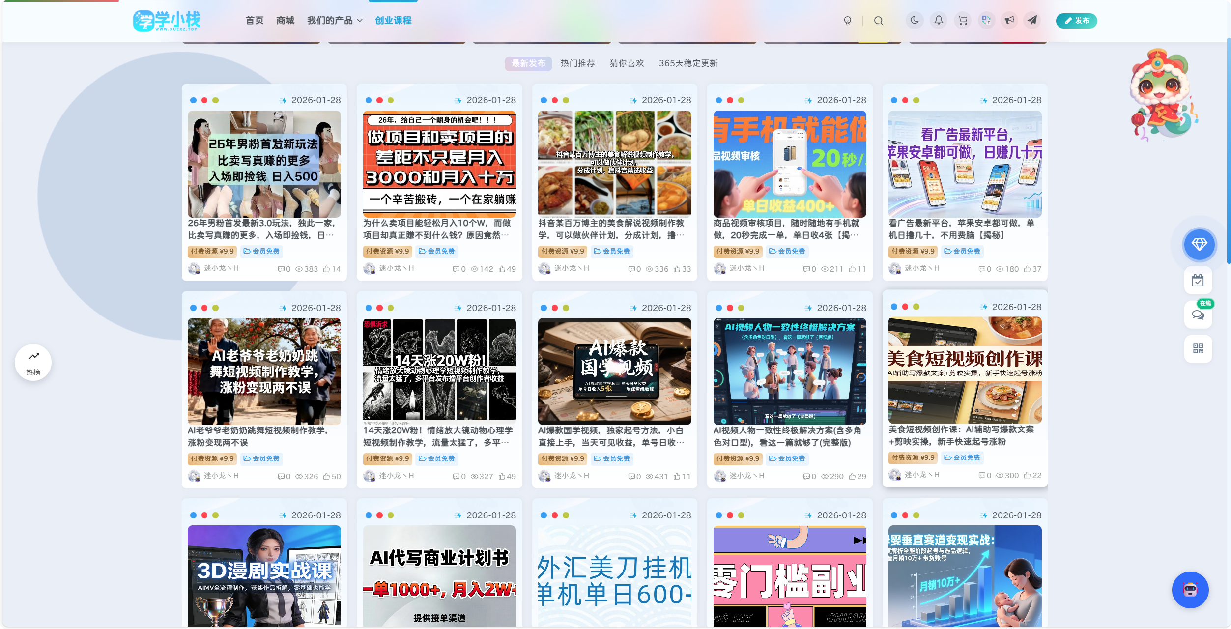1231x629 pixels.
Task: Open the 创业课程 navigation link
Action: (x=393, y=21)
